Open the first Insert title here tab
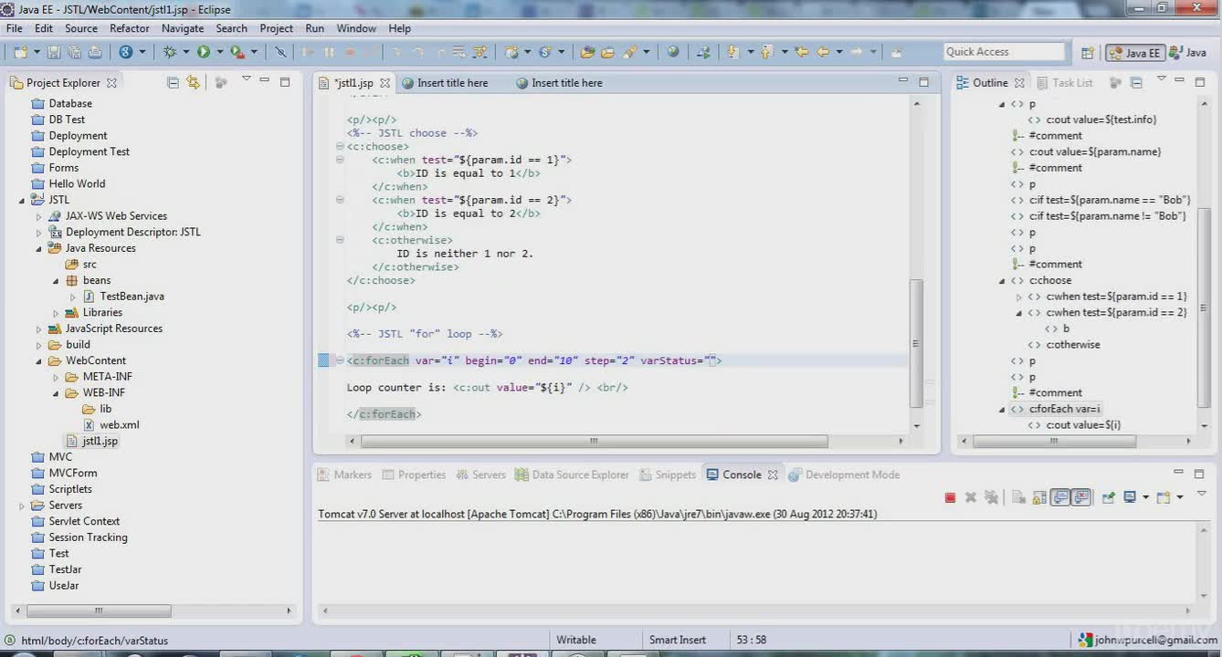This screenshot has height=657, width=1222. coord(445,83)
